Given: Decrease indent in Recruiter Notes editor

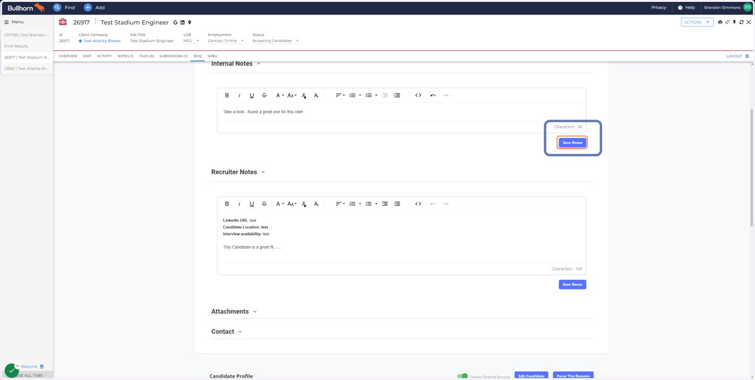Looking at the screenshot, I should (x=385, y=204).
